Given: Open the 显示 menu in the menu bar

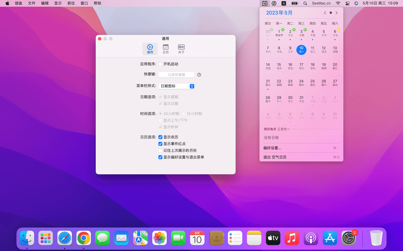Looking at the screenshot, I should point(58,3).
